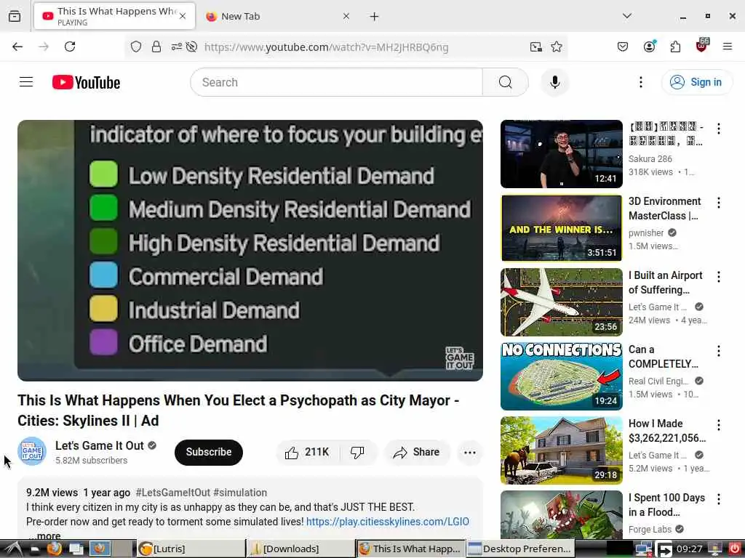745x558 pixels.
Task: Close the YouTube playing tab
Action: tap(183, 16)
